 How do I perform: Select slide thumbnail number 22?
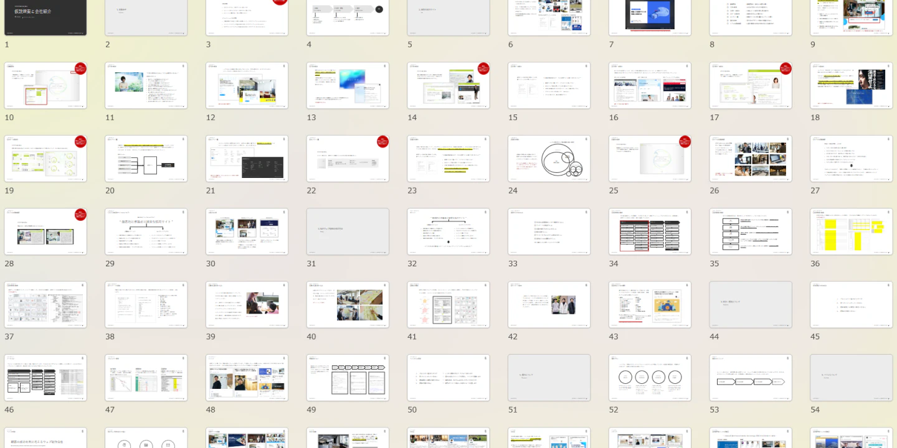(x=348, y=159)
